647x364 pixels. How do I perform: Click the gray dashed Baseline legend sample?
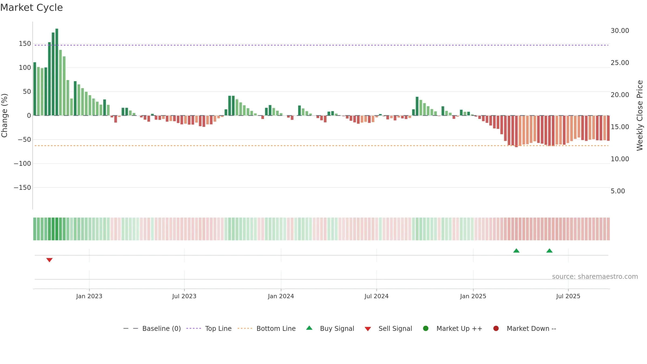(131, 328)
